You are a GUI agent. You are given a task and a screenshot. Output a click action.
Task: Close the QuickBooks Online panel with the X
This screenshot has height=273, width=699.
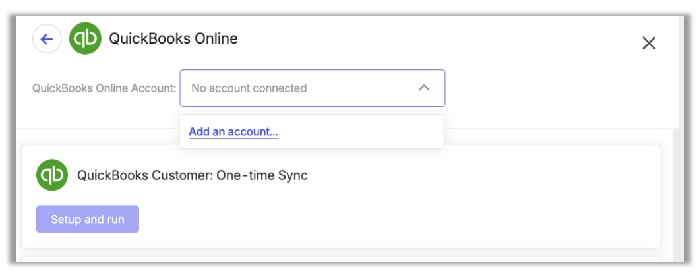(x=649, y=44)
